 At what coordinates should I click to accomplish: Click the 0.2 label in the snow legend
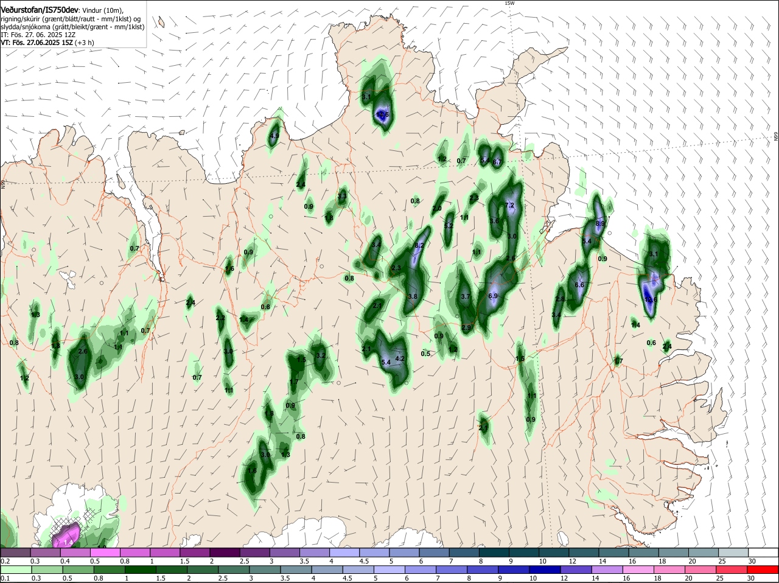tap(5, 560)
